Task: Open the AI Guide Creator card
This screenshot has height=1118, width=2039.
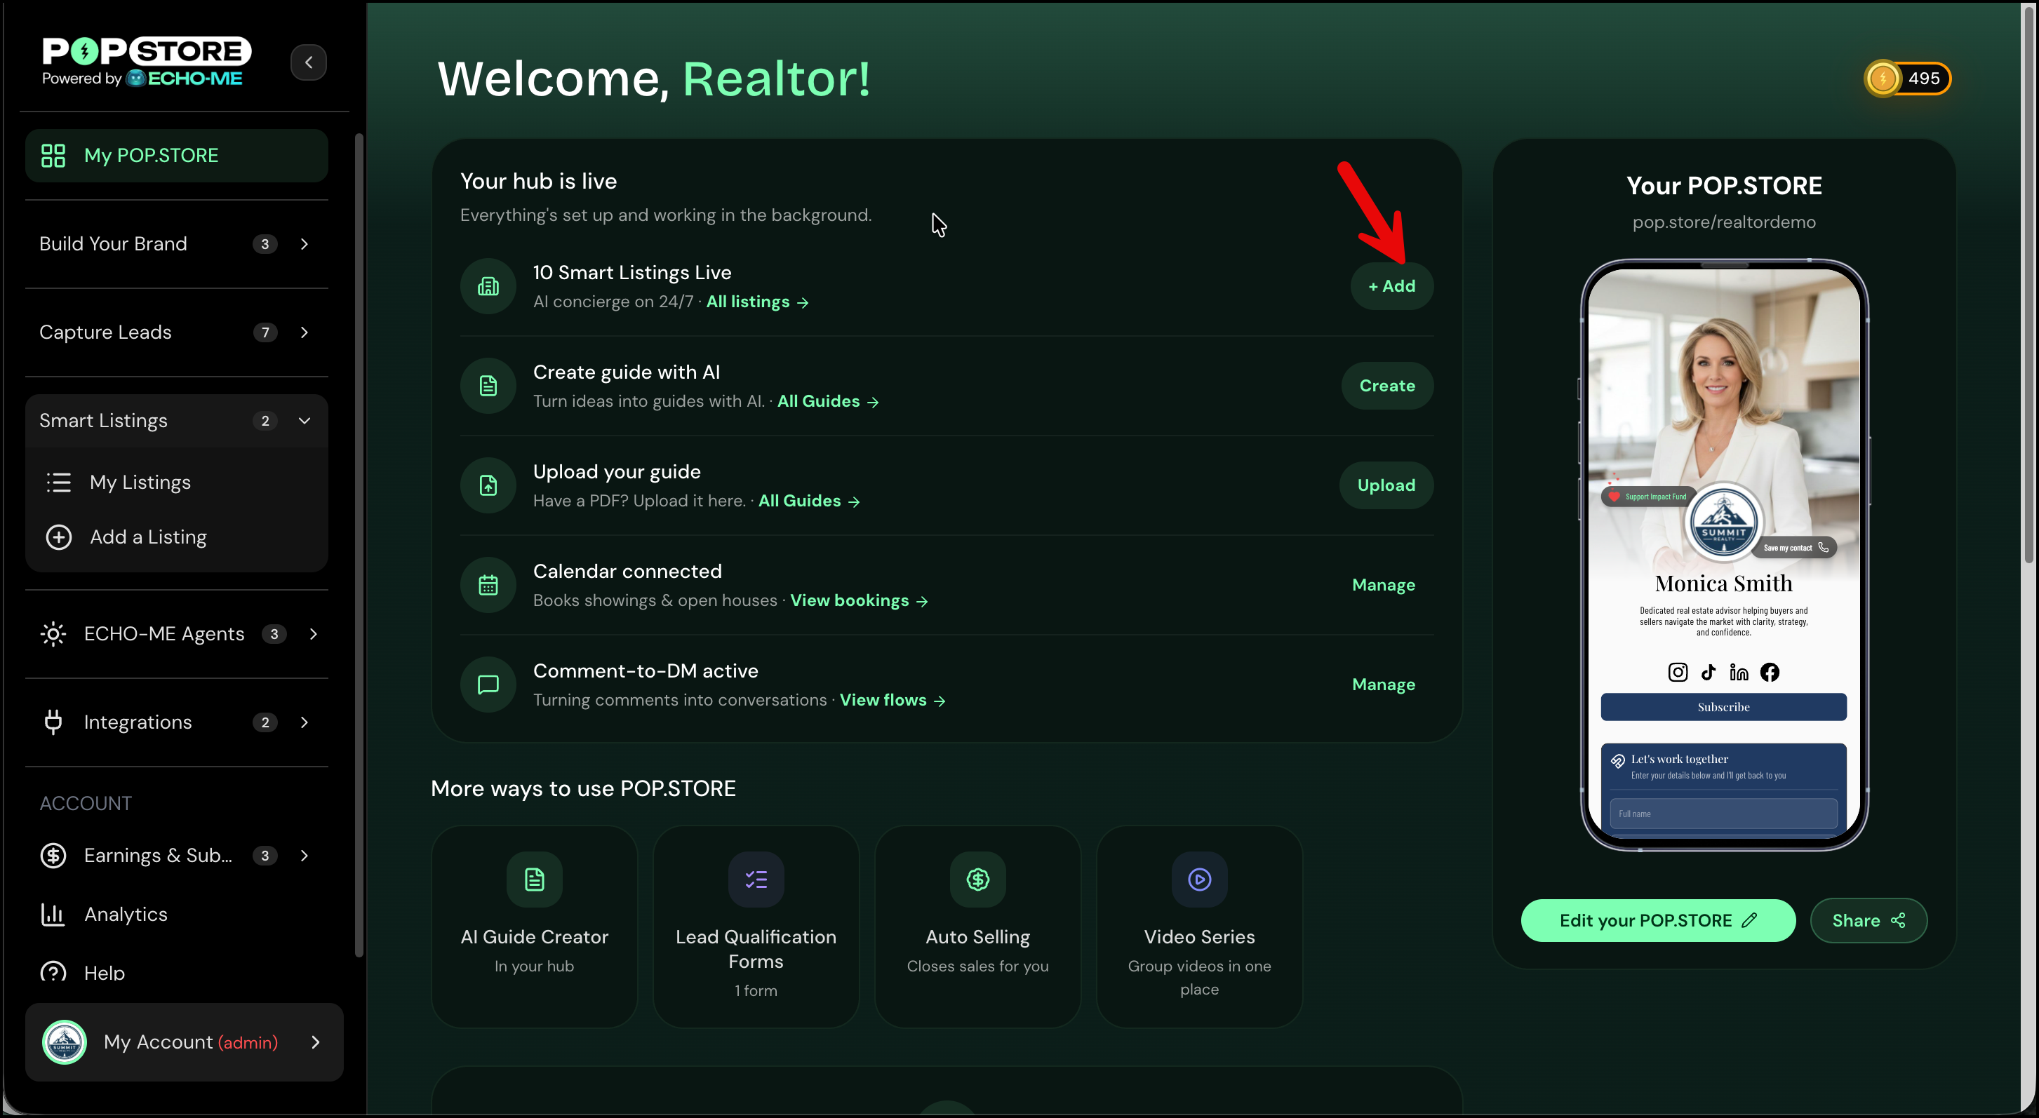Action: 534,927
